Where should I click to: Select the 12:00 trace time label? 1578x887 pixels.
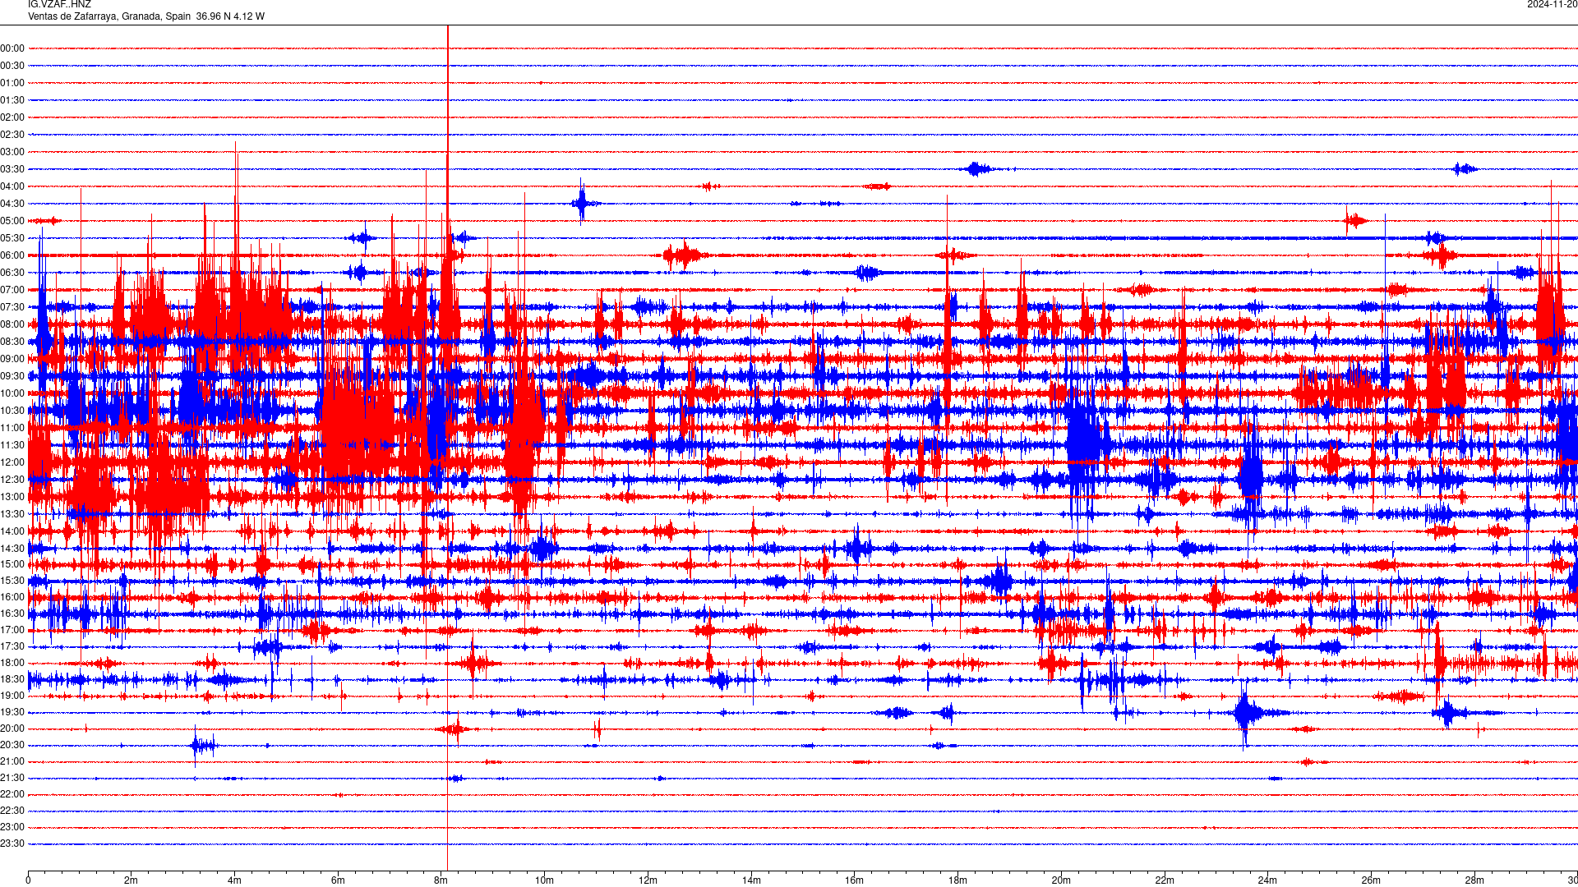coord(12,462)
